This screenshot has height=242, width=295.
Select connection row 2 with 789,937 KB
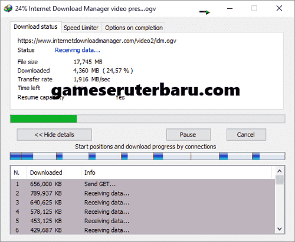click(x=143, y=193)
